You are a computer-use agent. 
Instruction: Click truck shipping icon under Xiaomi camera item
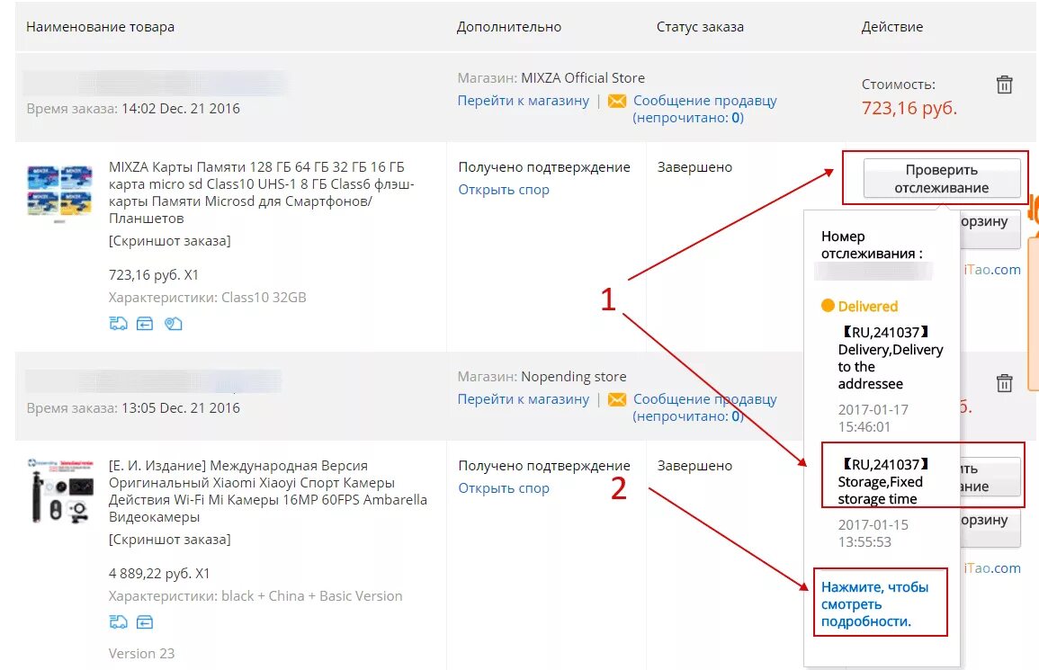118,621
